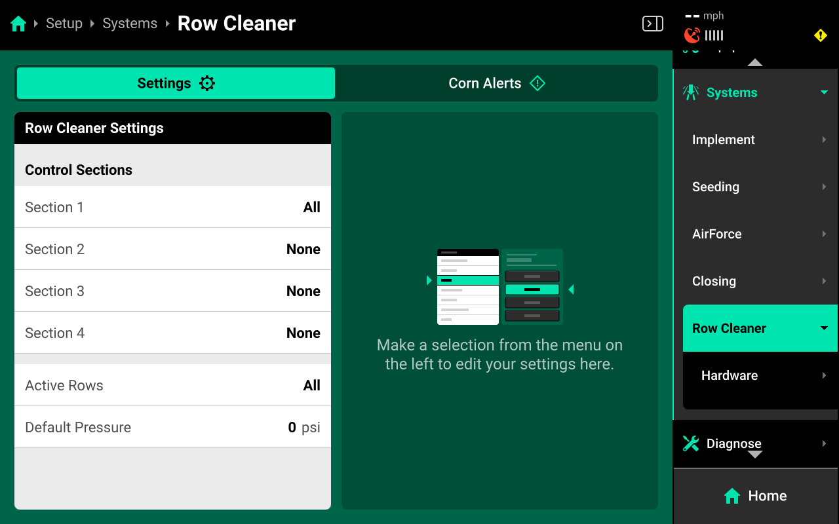Click the Diagnose wrench icon
Viewport: 839px width, 524px height.
coord(691,443)
